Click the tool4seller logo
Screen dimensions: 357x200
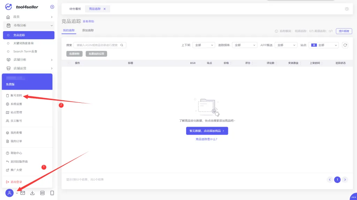[x=21, y=7]
